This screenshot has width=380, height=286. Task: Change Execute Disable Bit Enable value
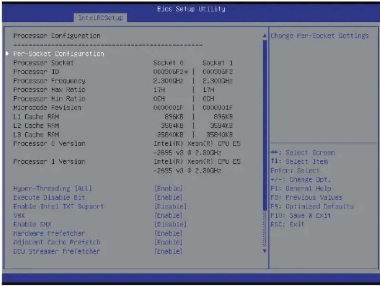(x=168, y=197)
